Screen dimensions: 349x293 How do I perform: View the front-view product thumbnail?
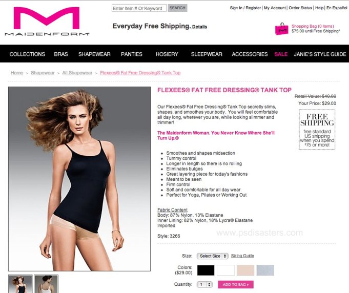20,284
